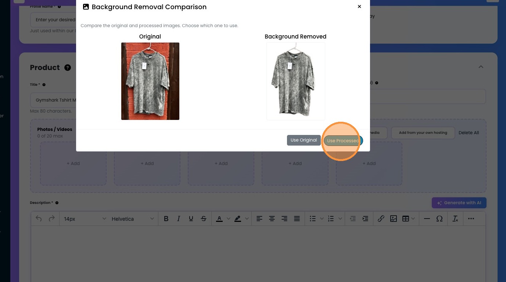Collapse the Product section with the chevron
The height and width of the screenshot is (282, 506).
(x=481, y=67)
